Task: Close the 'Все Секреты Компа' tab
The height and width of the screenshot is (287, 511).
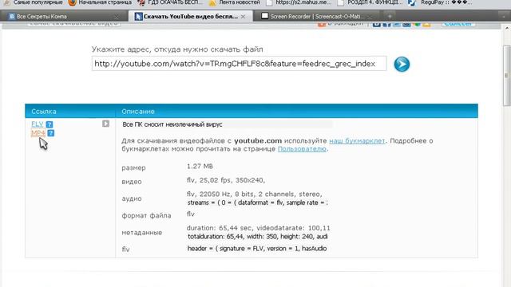Action: coord(117,16)
